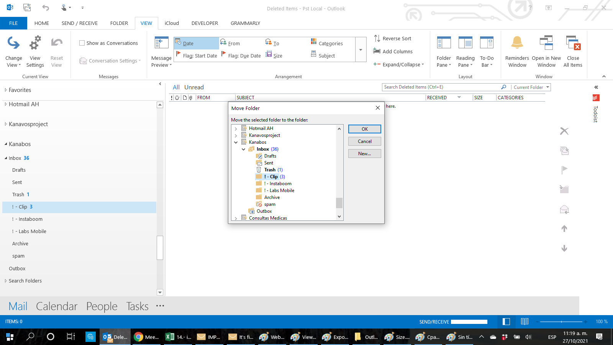The height and width of the screenshot is (345, 613).
Task: Click the Reset View icon
Action: tap(56, 43)
